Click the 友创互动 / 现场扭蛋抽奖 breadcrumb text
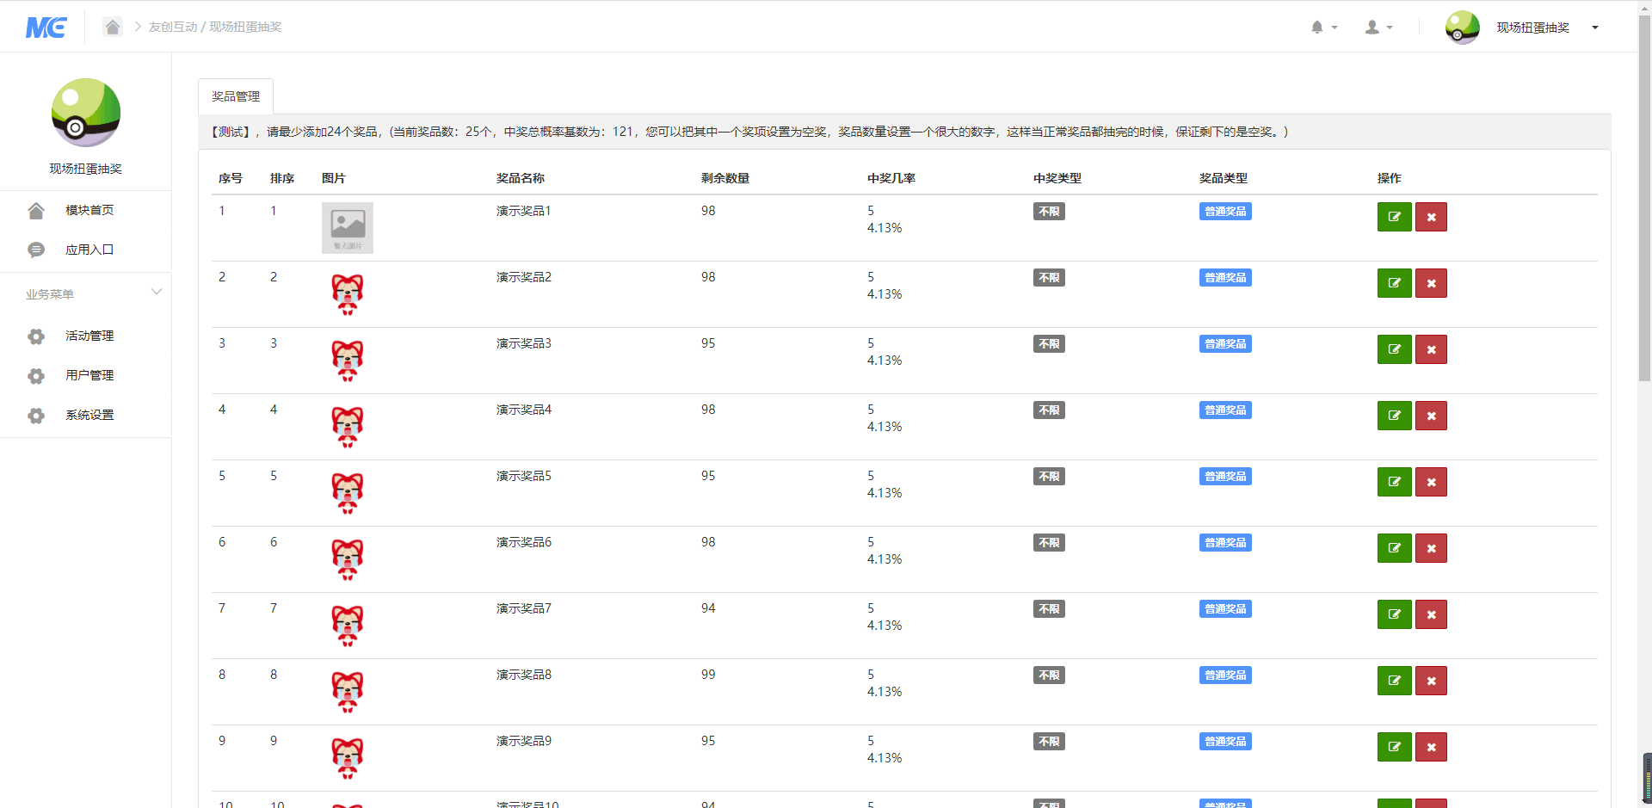This screenshot has height=808, width=1652. pyautogui.click(x=215, y=27)
